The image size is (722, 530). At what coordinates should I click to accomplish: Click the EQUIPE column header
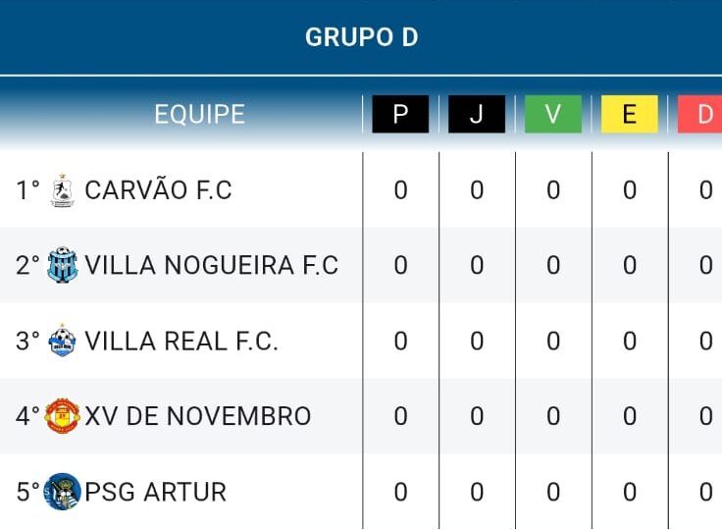[199, 114]
